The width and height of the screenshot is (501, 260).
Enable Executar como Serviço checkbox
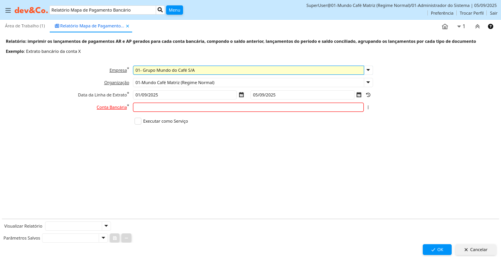[138, 121]
